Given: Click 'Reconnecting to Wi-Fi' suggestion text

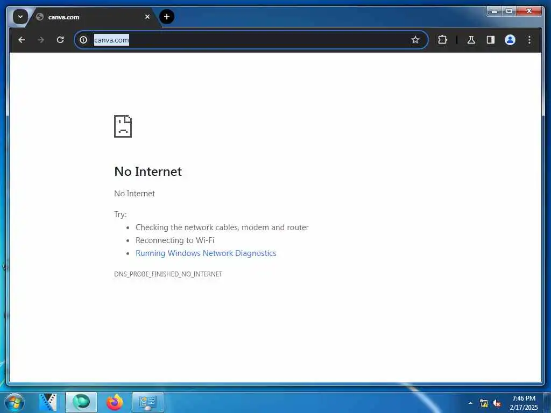Looking at the screenshot, I should point(175,240).
